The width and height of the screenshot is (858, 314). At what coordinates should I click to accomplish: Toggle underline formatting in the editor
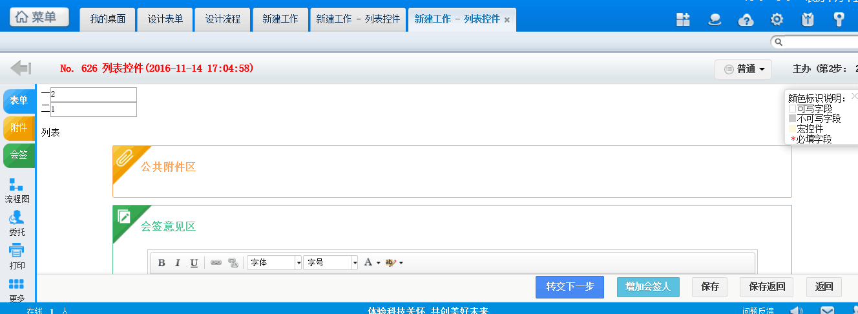(194, 263)
